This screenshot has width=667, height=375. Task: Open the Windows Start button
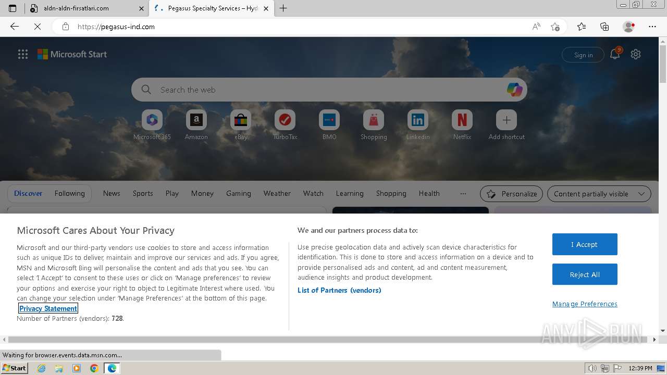(15, 368)
